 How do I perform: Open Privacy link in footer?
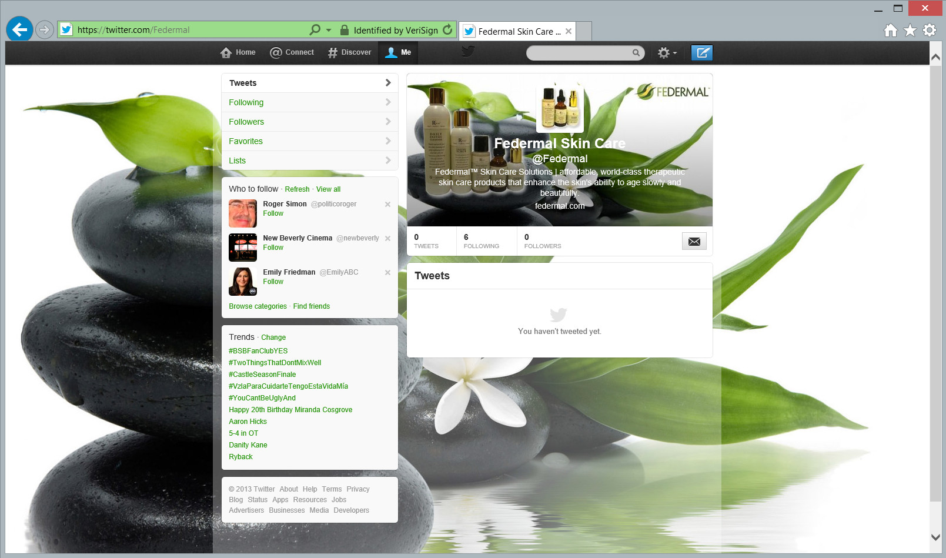[358, 489]
